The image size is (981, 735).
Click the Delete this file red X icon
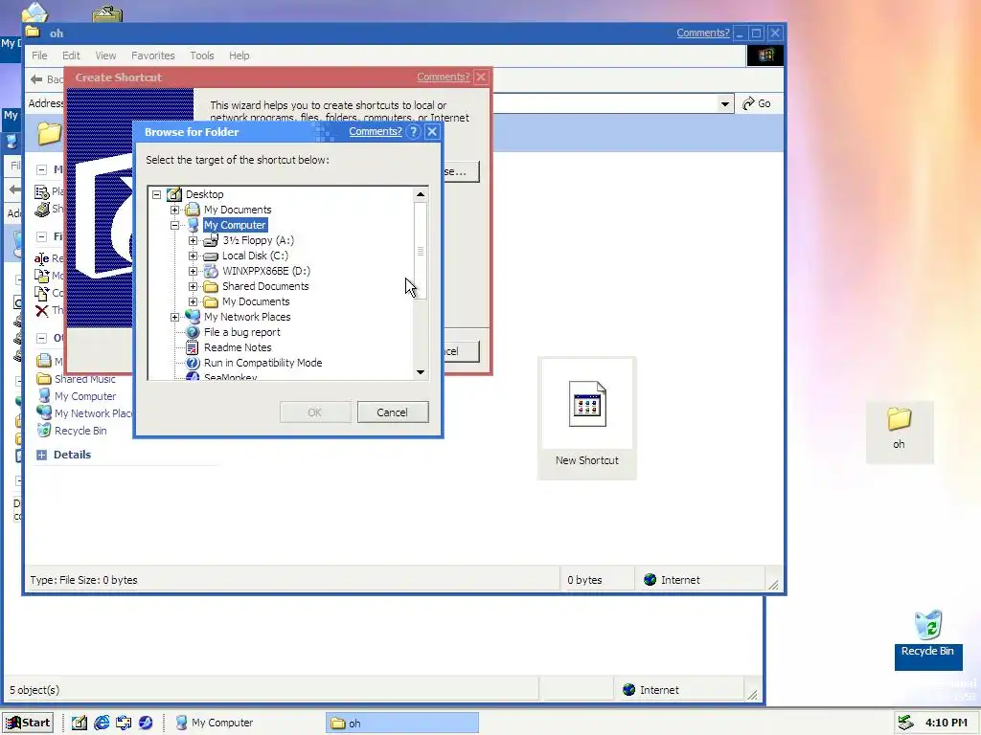(41, 310)
